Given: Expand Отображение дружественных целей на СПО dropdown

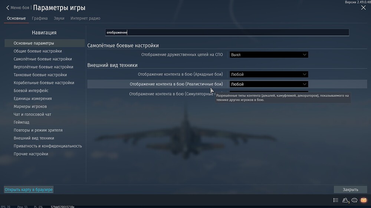Looking at the screenshot, I should (x=269, y=55).
